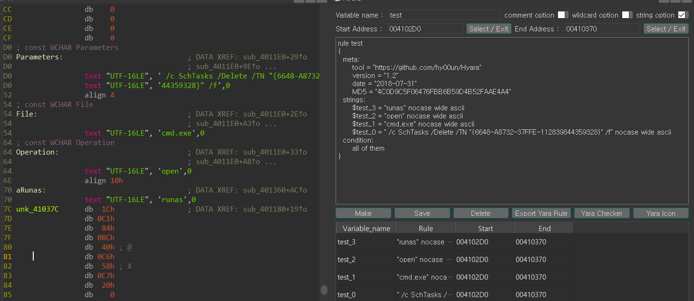Viewport: 694px width, 301px height.
Task: Select the test_0 row in the table
Action: [x=366, y=295]
